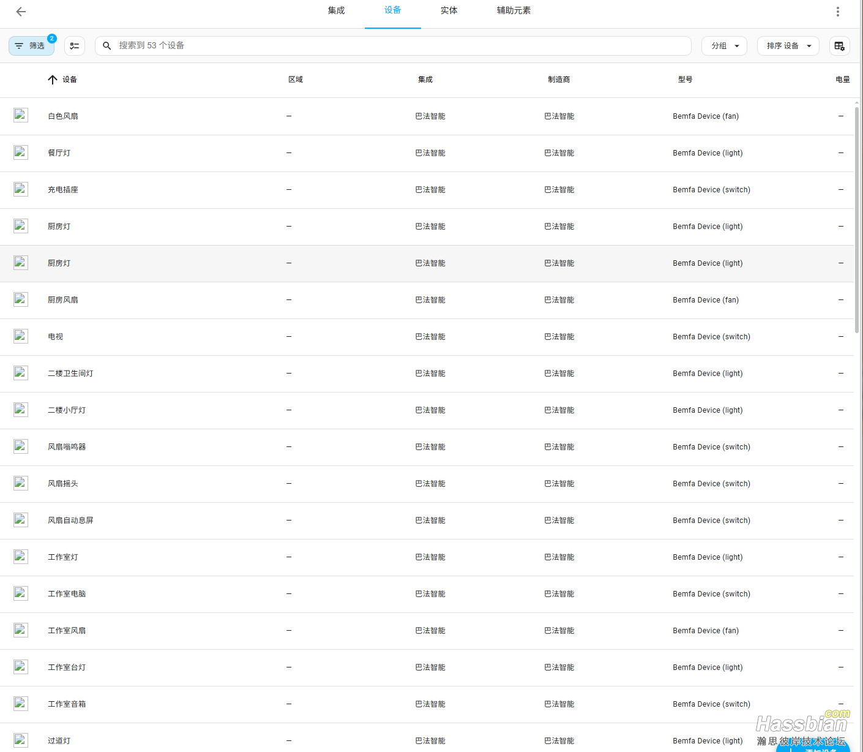The image size is (863, 752).
Task: Open the 风扇嗡鸣器 device
Action: [x=67, y=447]
